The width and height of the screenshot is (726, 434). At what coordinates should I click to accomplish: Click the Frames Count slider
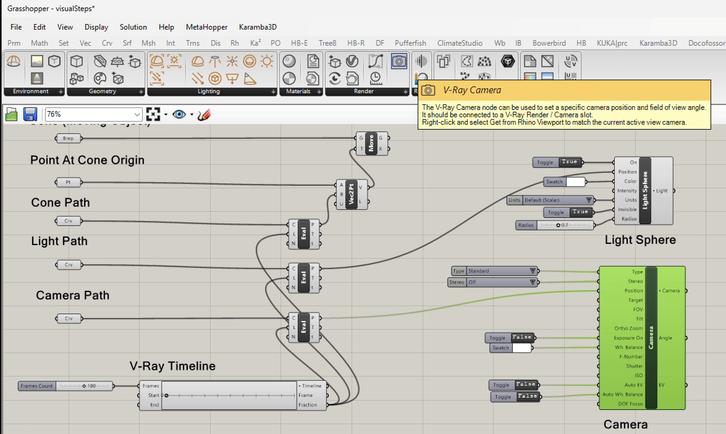(x=84, y=386)
